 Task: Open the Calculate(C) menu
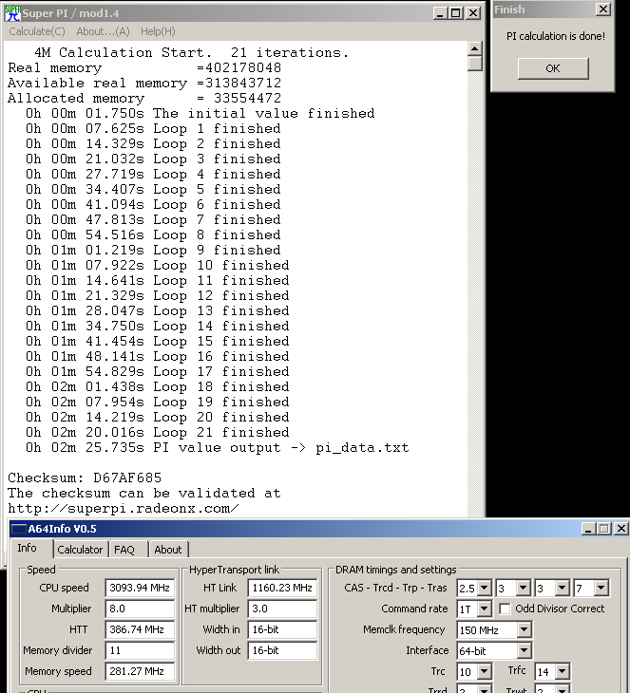(37, 31)
